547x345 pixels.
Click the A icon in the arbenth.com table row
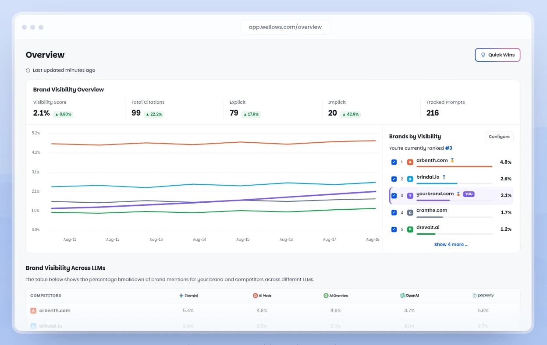pos(33,310)
